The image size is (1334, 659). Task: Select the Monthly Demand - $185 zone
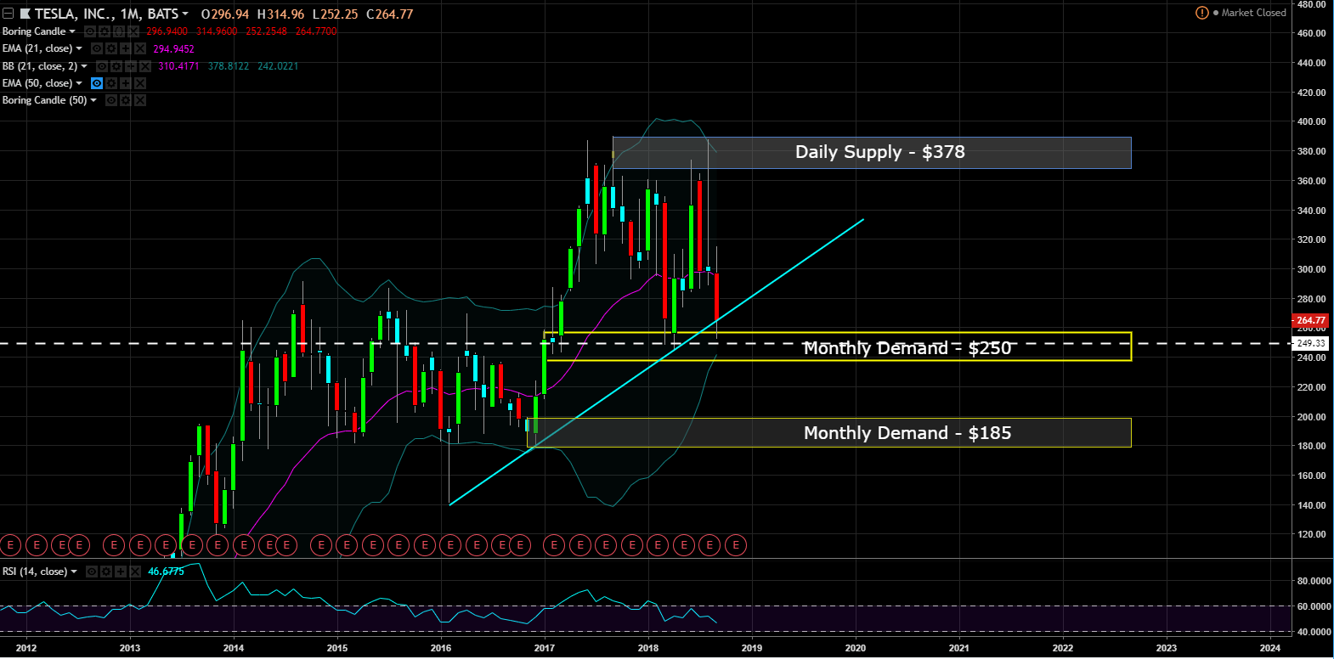click(x=829, y=432)
